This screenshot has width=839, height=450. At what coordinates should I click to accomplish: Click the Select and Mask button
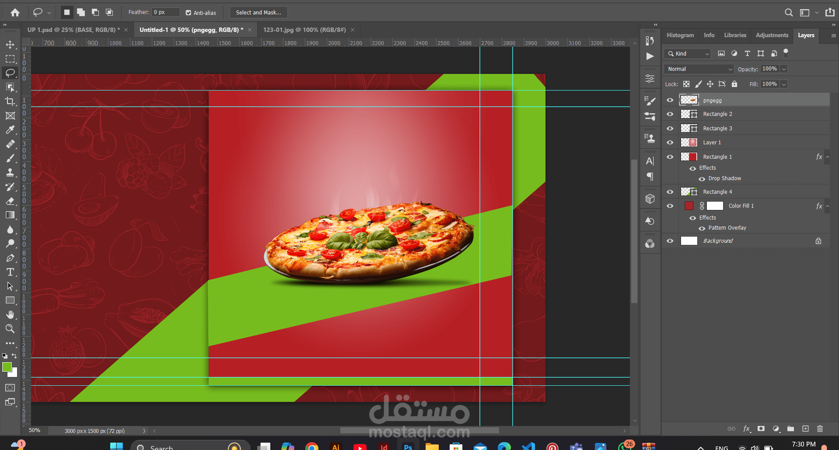point(259,13)
